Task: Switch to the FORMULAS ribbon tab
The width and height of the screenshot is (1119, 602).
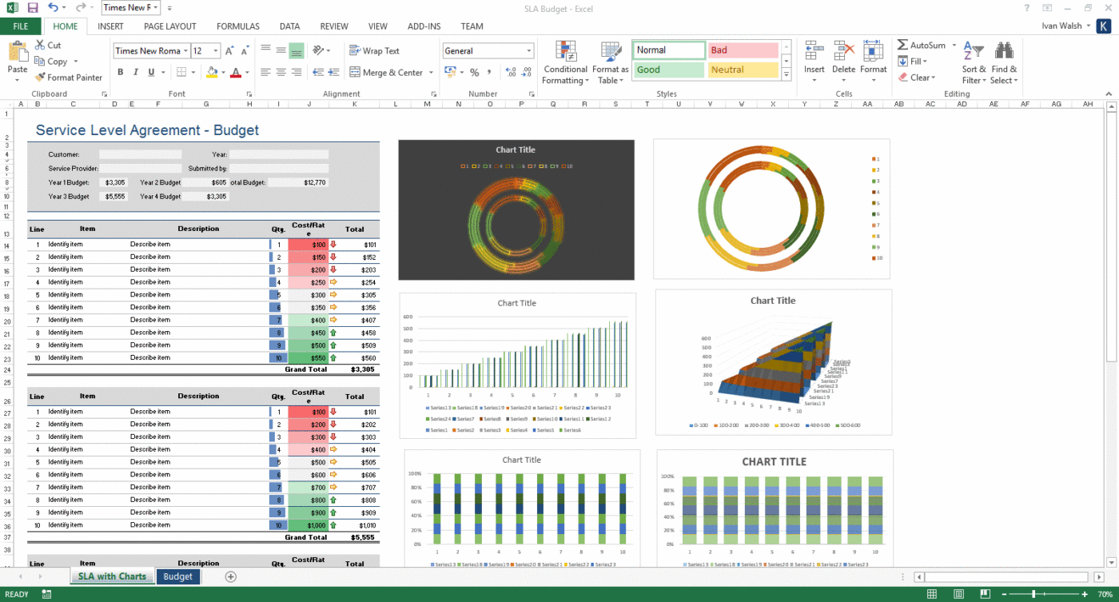Action: 237,26
